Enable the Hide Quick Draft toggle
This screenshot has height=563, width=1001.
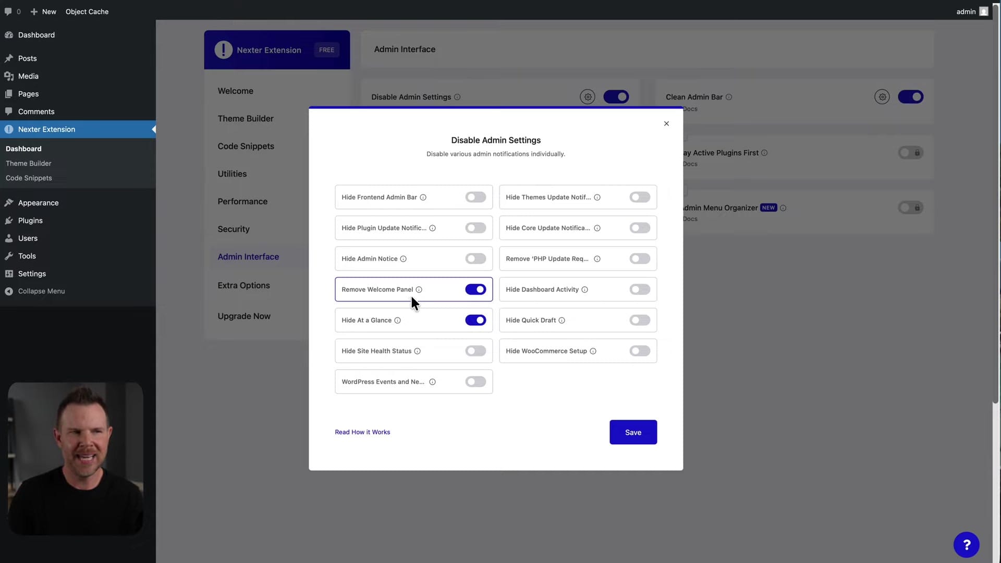[x=640, y=320]
